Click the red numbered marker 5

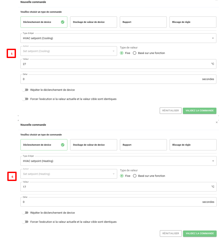pyautogui.click(x=11, y=53)
